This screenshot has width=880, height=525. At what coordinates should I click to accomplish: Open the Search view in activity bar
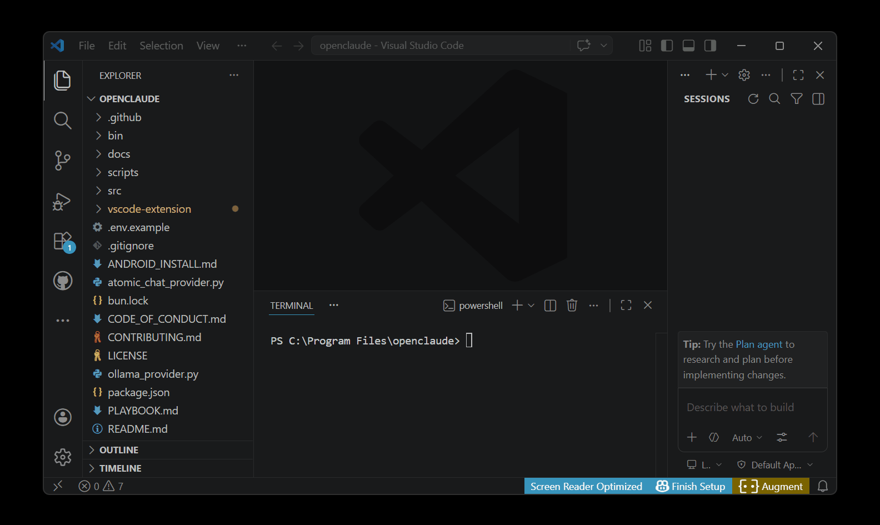click(62, 121)
